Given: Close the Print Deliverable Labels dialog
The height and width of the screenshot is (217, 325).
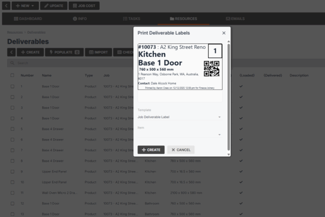Looking at the screenshot, I should [x=224, y=33].
